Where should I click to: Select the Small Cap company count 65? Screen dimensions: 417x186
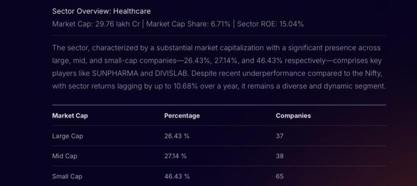280,176
